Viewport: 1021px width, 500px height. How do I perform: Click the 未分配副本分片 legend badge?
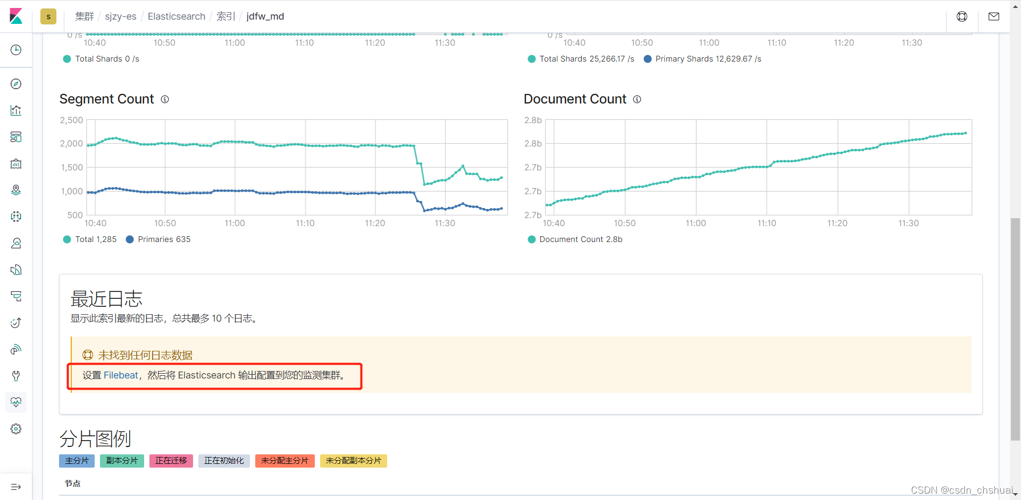[354, 461]
